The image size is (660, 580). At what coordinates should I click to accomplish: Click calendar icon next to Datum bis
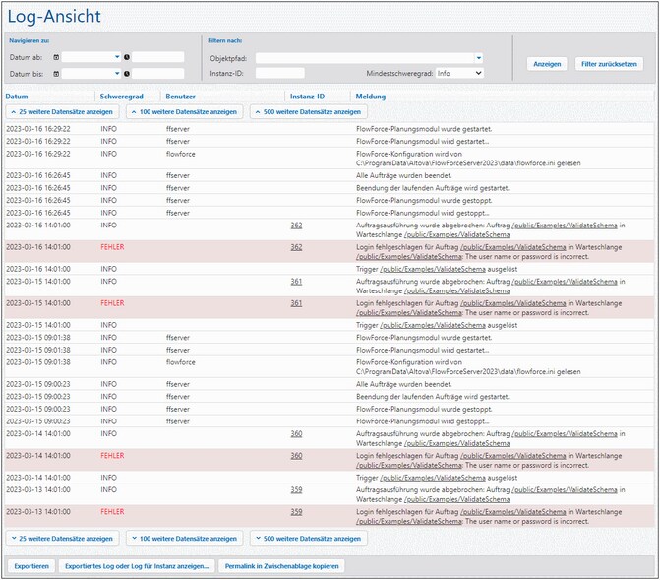click(x=56, y=74)
